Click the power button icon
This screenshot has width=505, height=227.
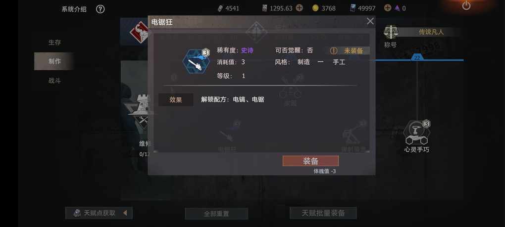(x=466, y=5)
